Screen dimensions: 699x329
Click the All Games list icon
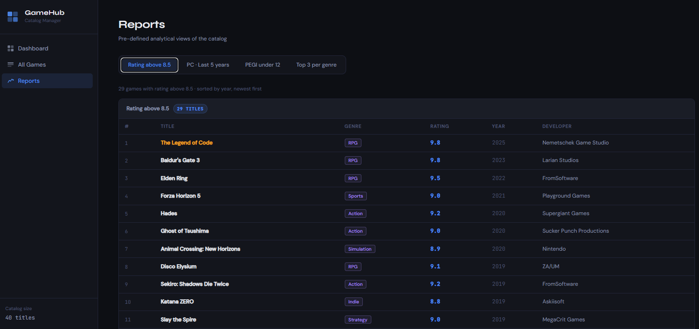[x=11, y=64]
